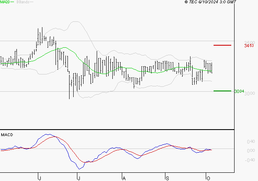Click the first J month marker
The image size is (258, 181).
click(x=40, y=179)
